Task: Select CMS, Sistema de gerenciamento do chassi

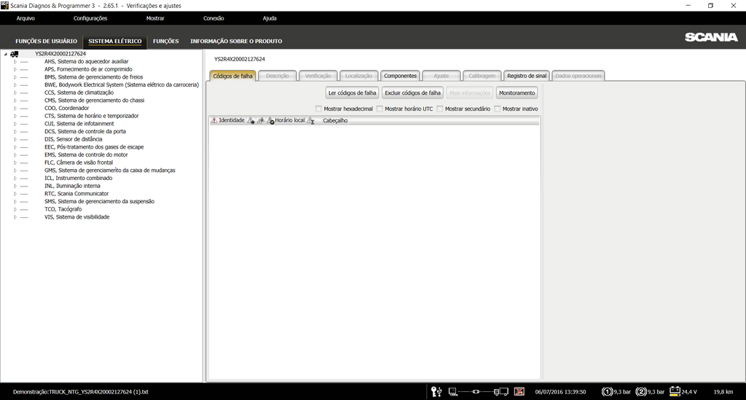Action: (94, 101)
